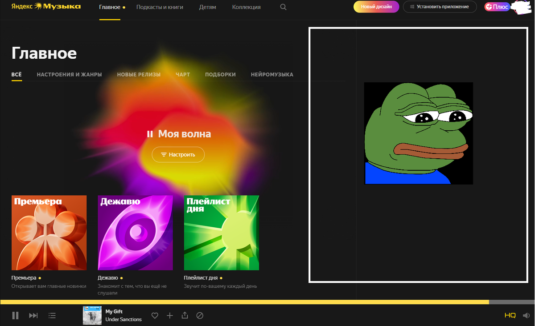Click the Моя волна title
This screenshot has height=326, width=535.
tap(185, 134)
